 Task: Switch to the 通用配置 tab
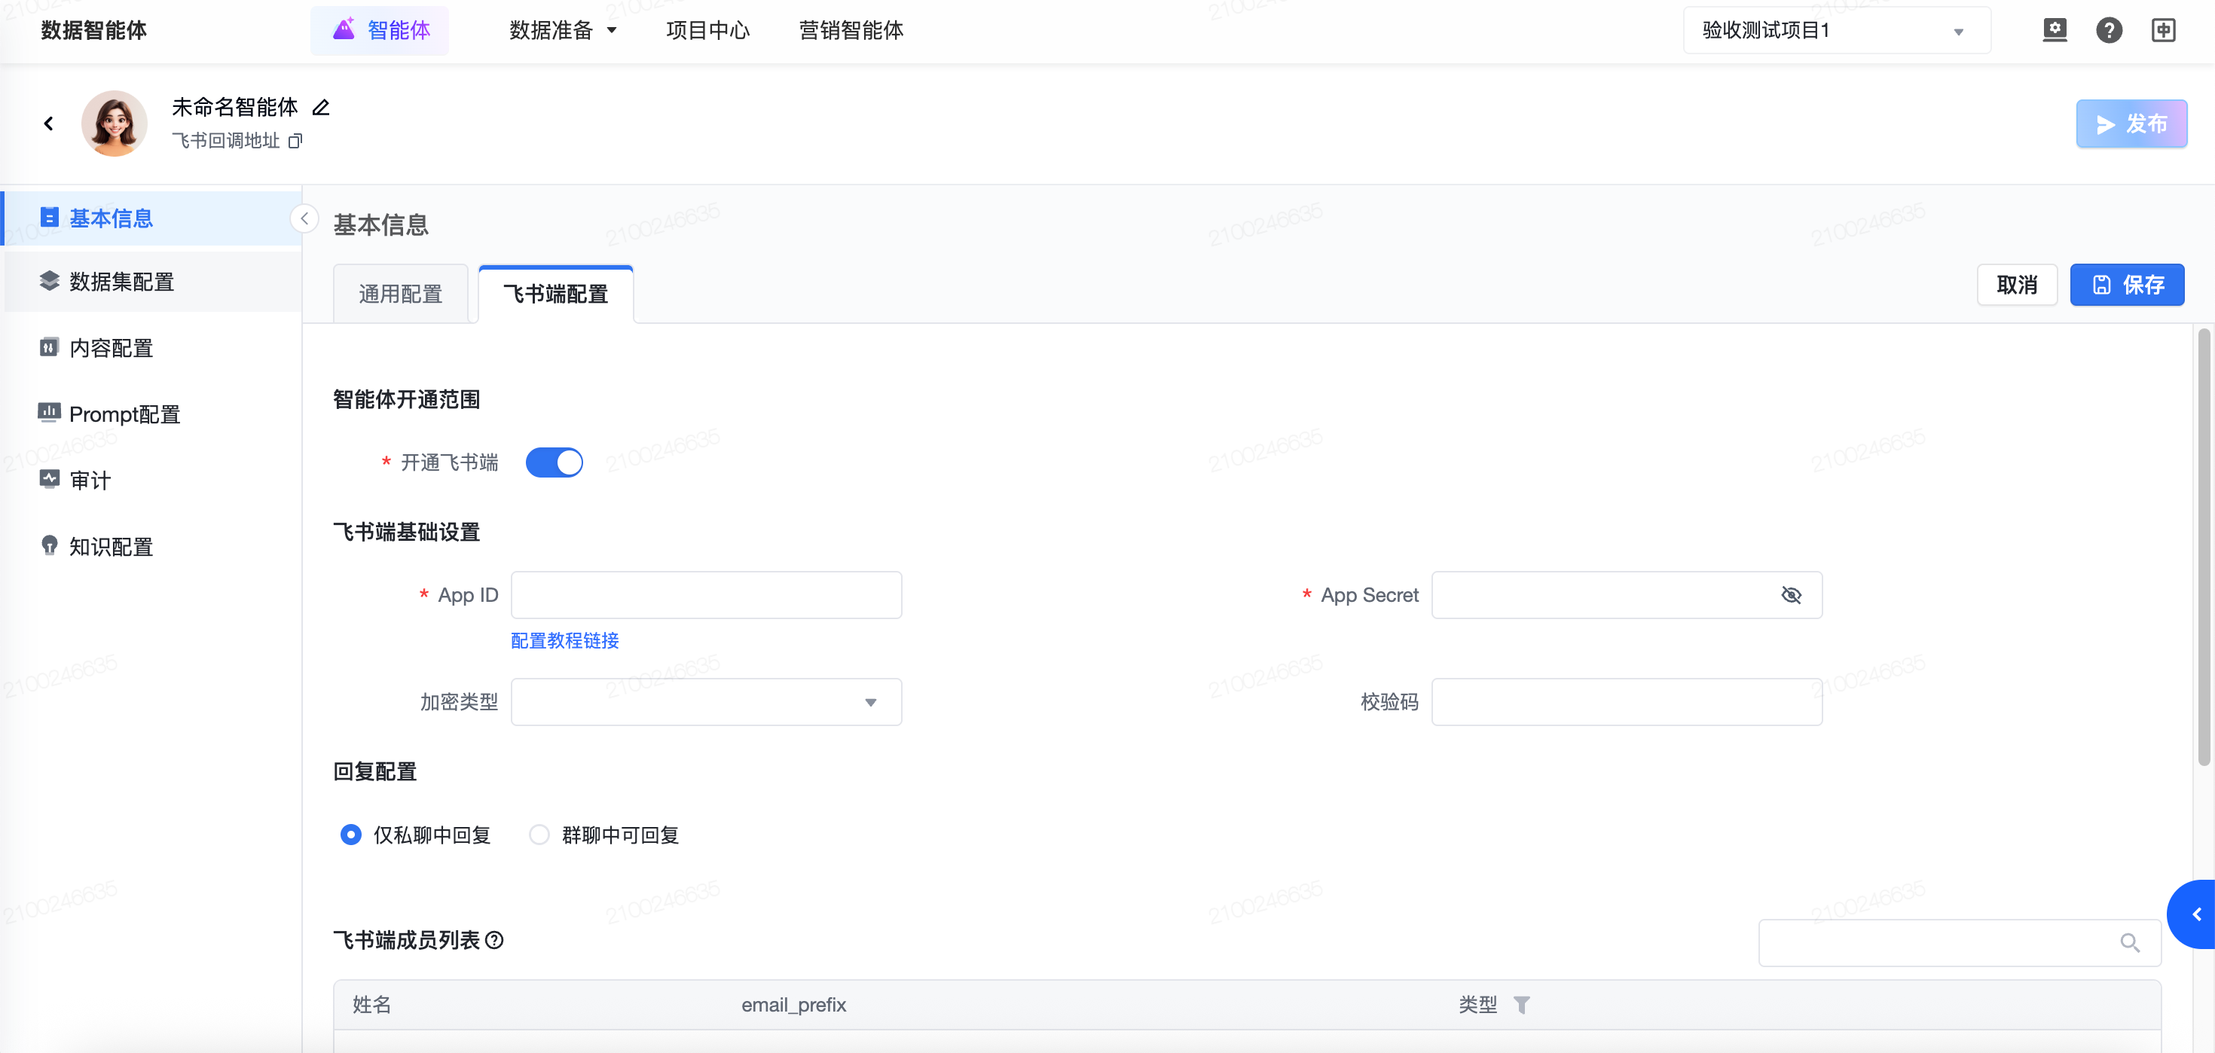tap(400, 294)
